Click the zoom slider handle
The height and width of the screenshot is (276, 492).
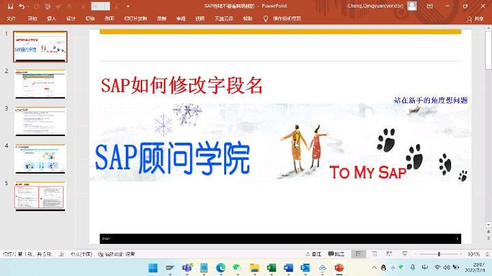pos(439,254)
